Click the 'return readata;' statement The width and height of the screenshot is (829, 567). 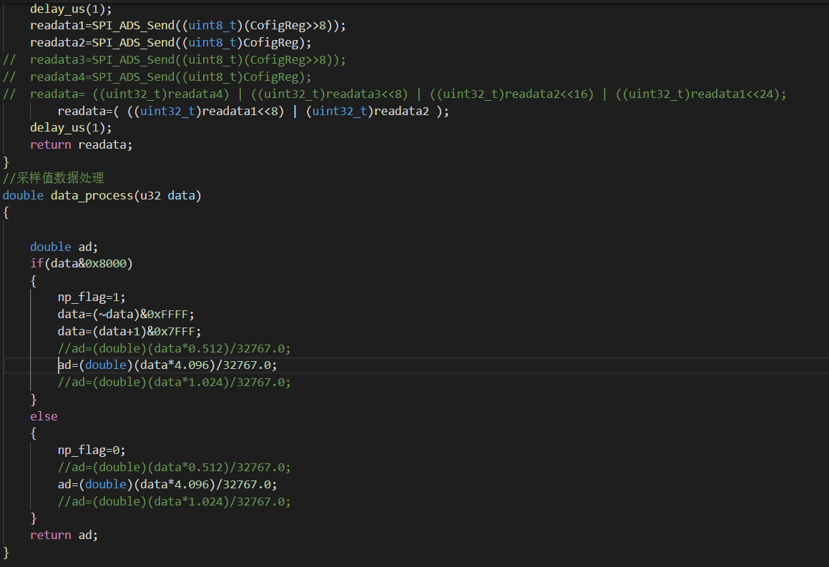(81, 144)
